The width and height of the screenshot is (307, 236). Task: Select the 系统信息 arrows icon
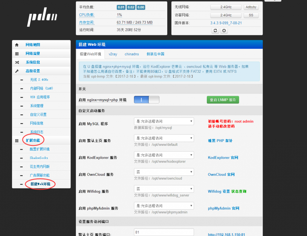(17, 62)
